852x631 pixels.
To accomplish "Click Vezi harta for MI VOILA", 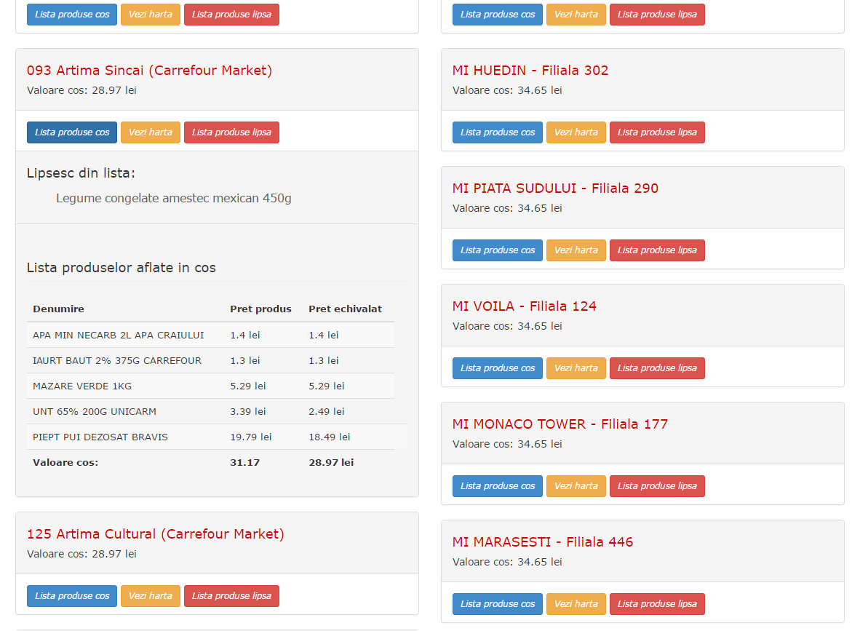I will click(576, 368).
